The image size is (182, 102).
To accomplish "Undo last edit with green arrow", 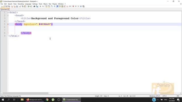I will coord(28,7).
